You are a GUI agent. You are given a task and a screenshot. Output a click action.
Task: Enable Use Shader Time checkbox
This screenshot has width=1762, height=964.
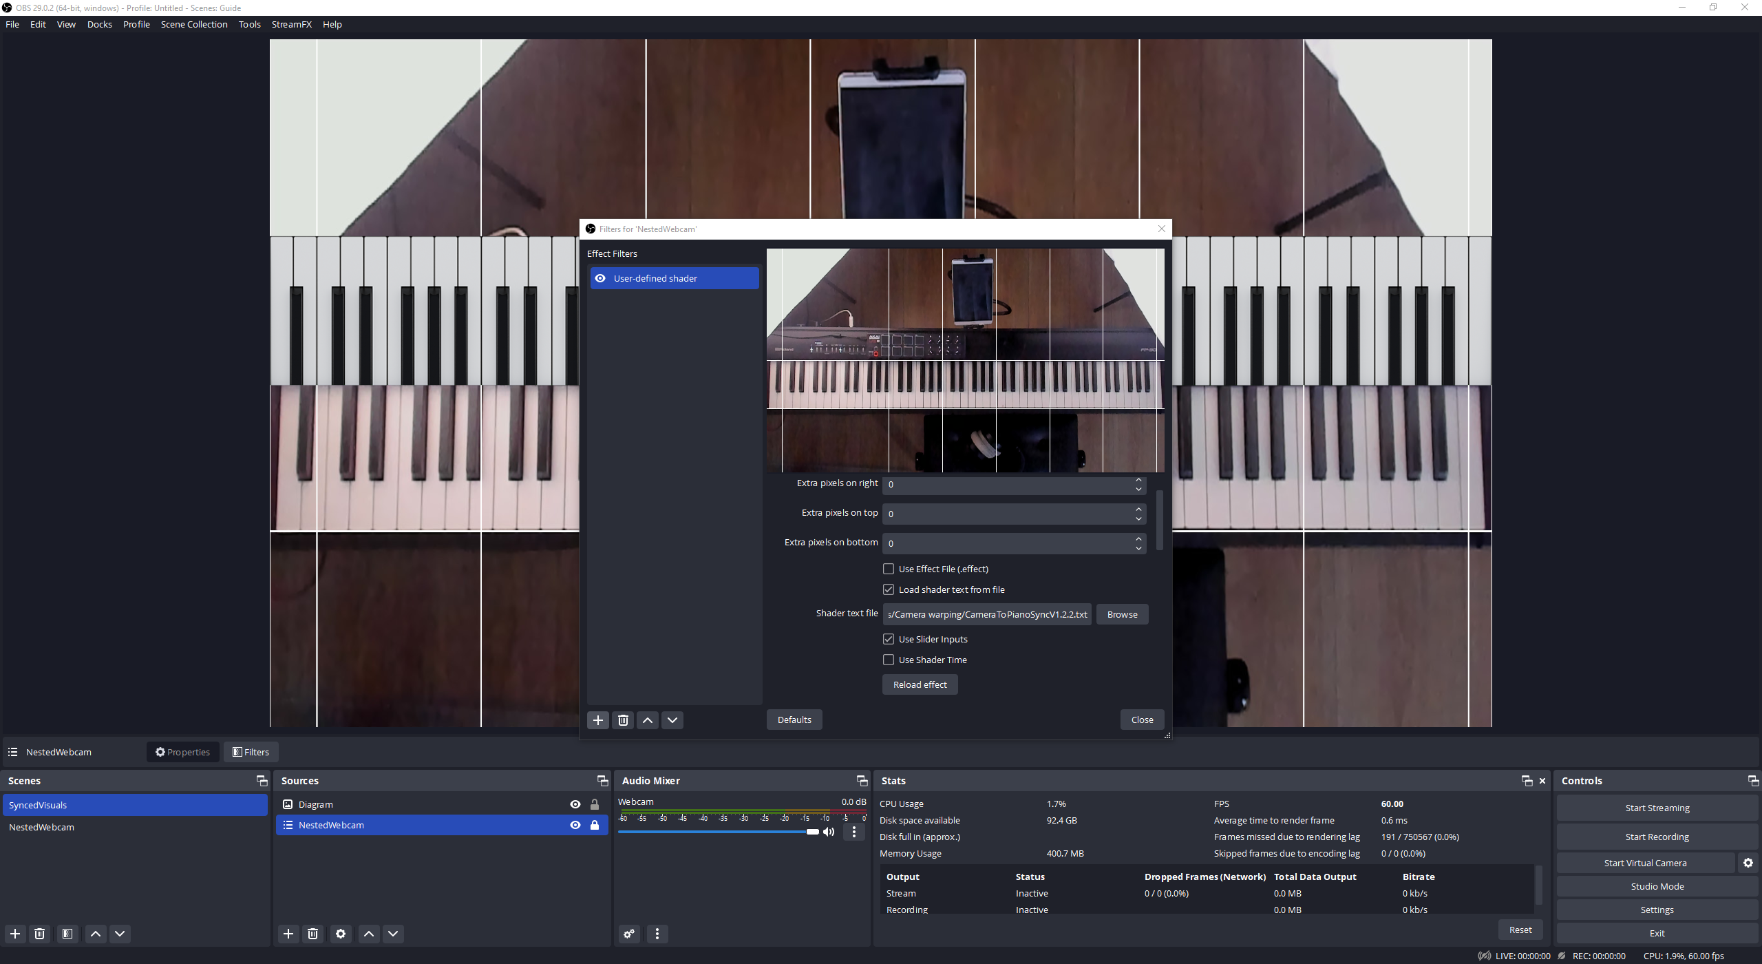889,660
